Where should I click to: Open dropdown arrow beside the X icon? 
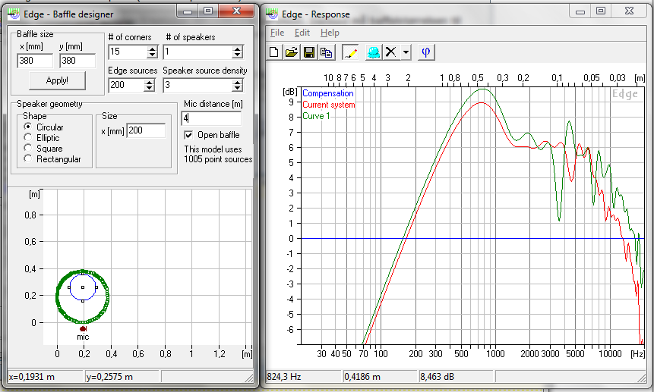(x=406, y=52)
